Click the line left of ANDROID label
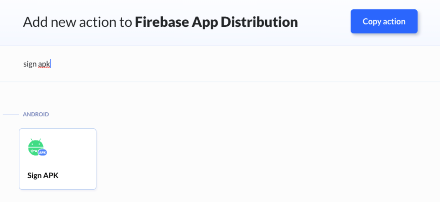Screen dimensions: 440x202 11,114
